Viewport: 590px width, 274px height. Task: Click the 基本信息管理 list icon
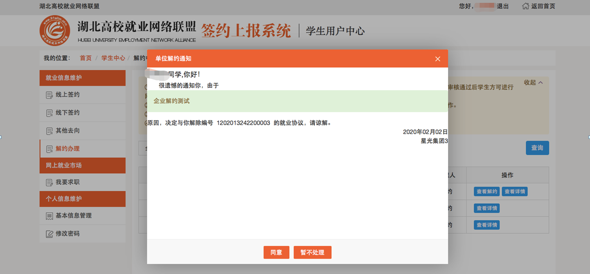click(49, 216)
